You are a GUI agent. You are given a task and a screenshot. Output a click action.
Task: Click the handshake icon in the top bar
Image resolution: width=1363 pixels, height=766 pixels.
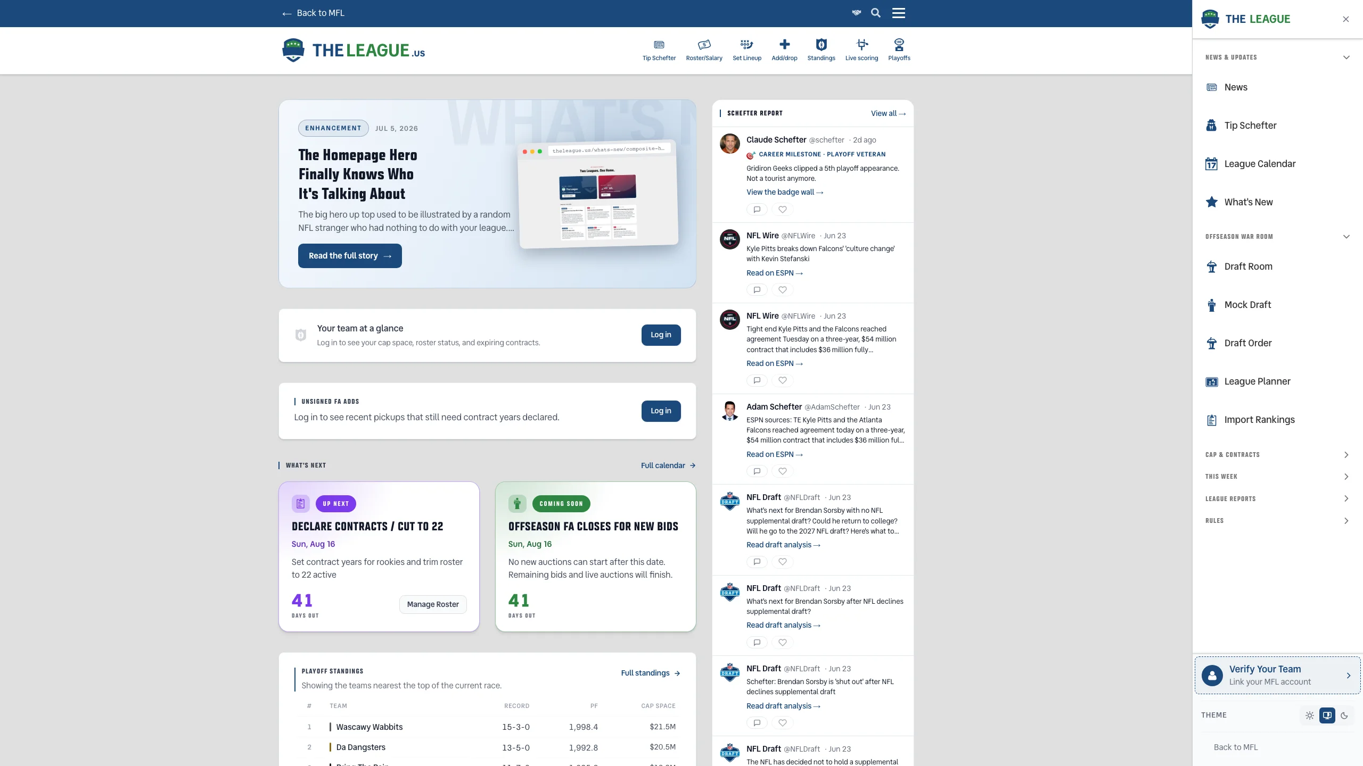coord(856,13)
